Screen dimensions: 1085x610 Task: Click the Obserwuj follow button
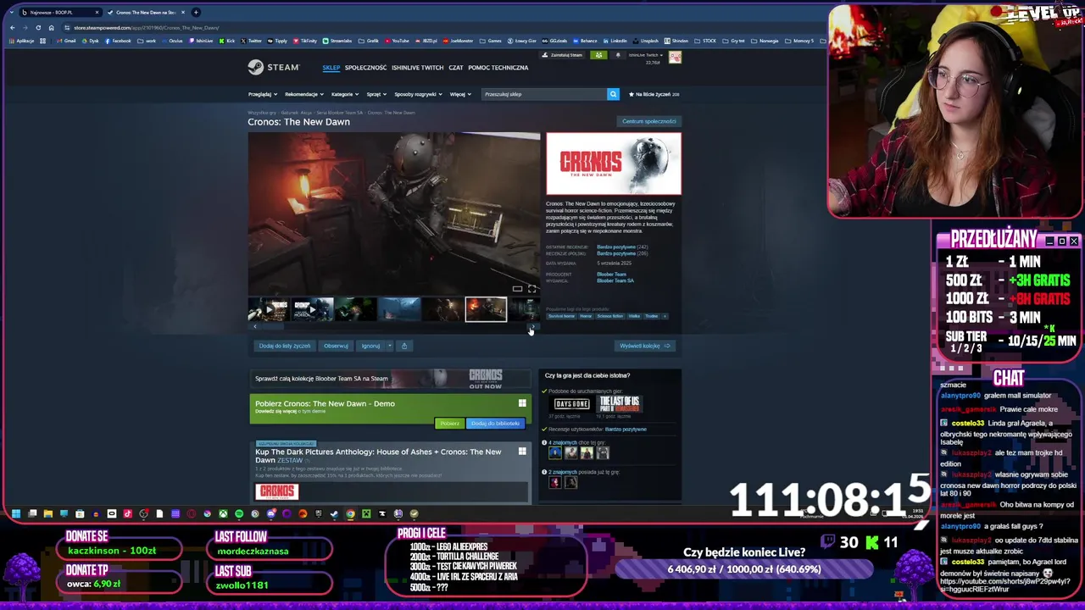[x=336, y=346]
